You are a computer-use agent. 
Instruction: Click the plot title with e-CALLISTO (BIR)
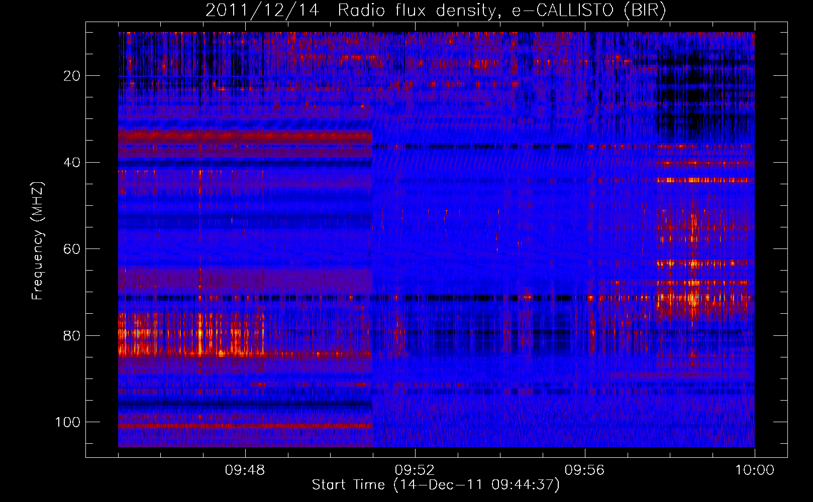pos(436,11)
